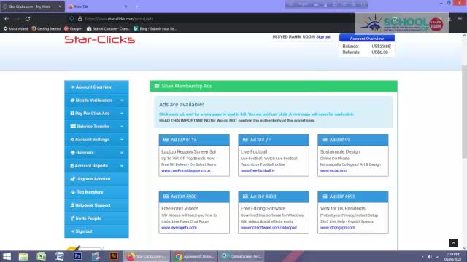
Task: Open File Explorer from the taskbar
Action: click(23, 256)
